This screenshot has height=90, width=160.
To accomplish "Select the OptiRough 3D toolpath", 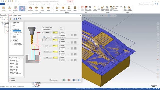I will pyautogui.click(x=30, y=8).
